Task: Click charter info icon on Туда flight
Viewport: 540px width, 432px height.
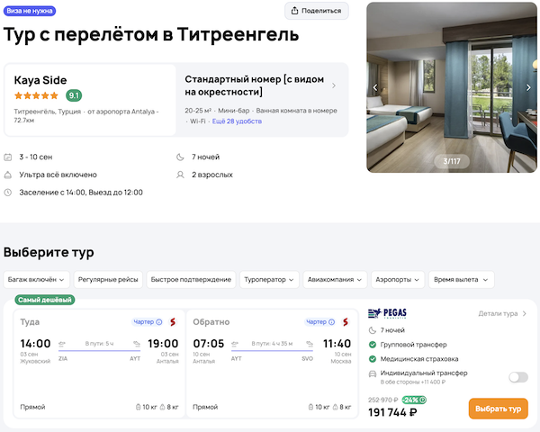Action: tap(159, 321)
